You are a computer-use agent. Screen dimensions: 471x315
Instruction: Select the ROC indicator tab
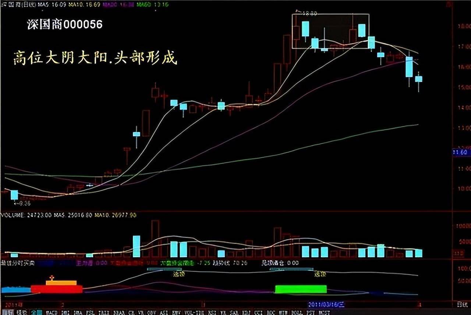[x=270, y=312]
